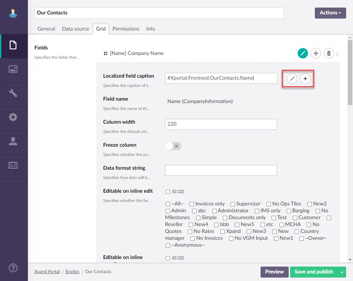Open the wrench Settings section
353x281 pixels.
[13, 93]
